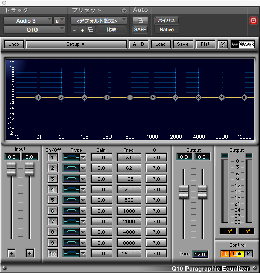Toggle the Link control button
260x273 pixels.
click(237, 254)
